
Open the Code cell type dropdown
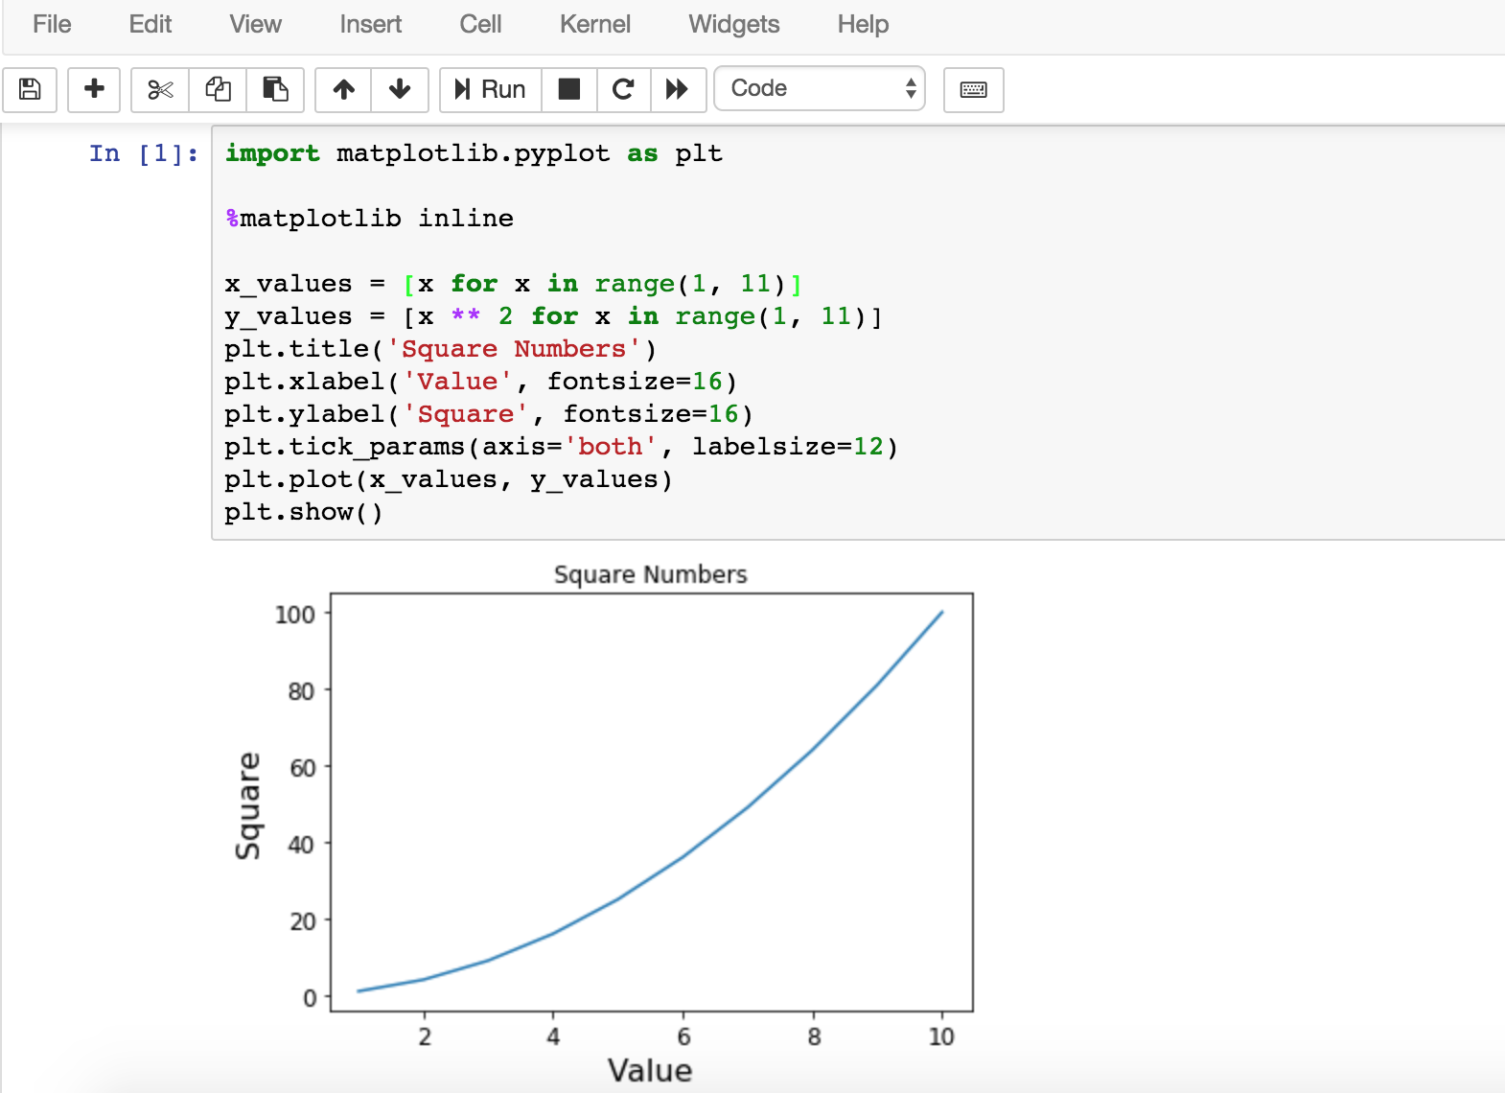pos(820,88)
